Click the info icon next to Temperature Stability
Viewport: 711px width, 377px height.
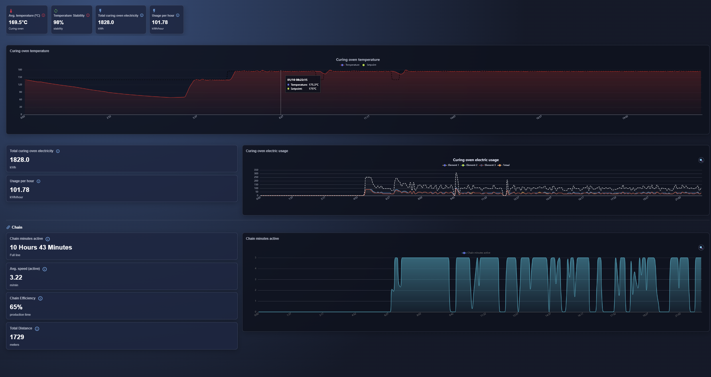(88, 15)
